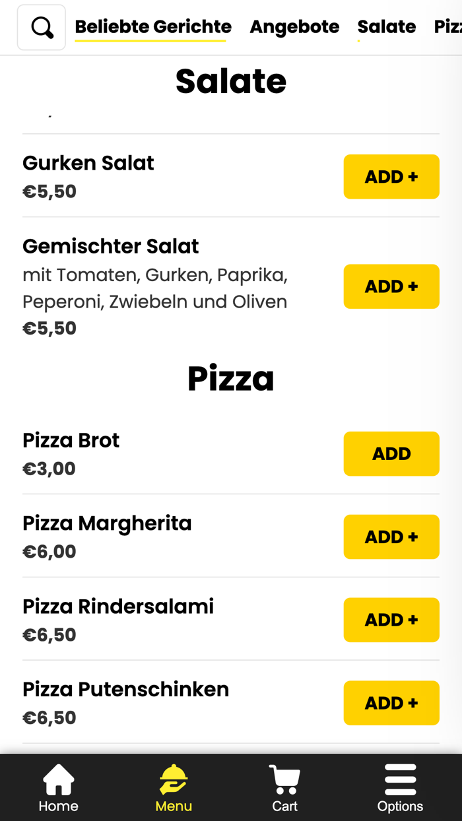Switch to the Beliebte Gerichte tab
The width and height of the screenshot is (462, 821).
click(152, 26)
